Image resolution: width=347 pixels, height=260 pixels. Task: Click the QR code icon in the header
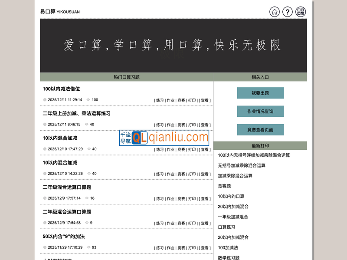[x=300, y=13]
